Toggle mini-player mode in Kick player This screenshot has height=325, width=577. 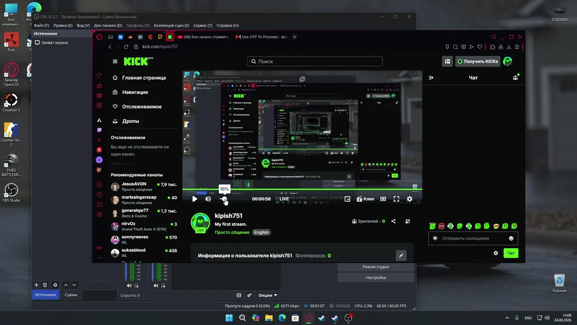click(347, 199)
